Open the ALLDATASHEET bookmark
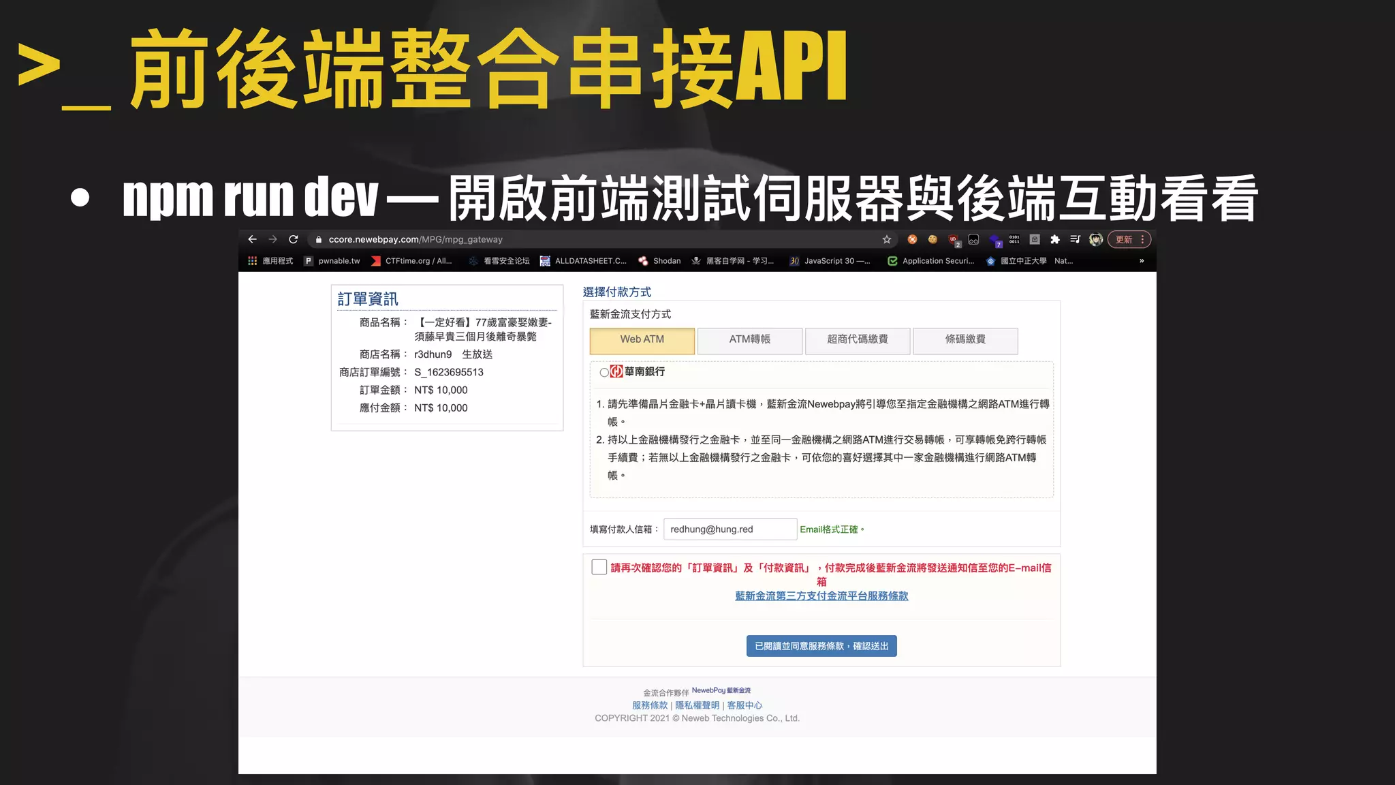 coord(583,261)
